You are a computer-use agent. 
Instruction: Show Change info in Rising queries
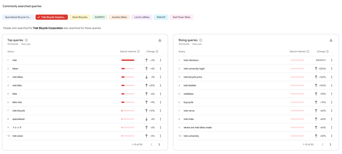(327, 51)
